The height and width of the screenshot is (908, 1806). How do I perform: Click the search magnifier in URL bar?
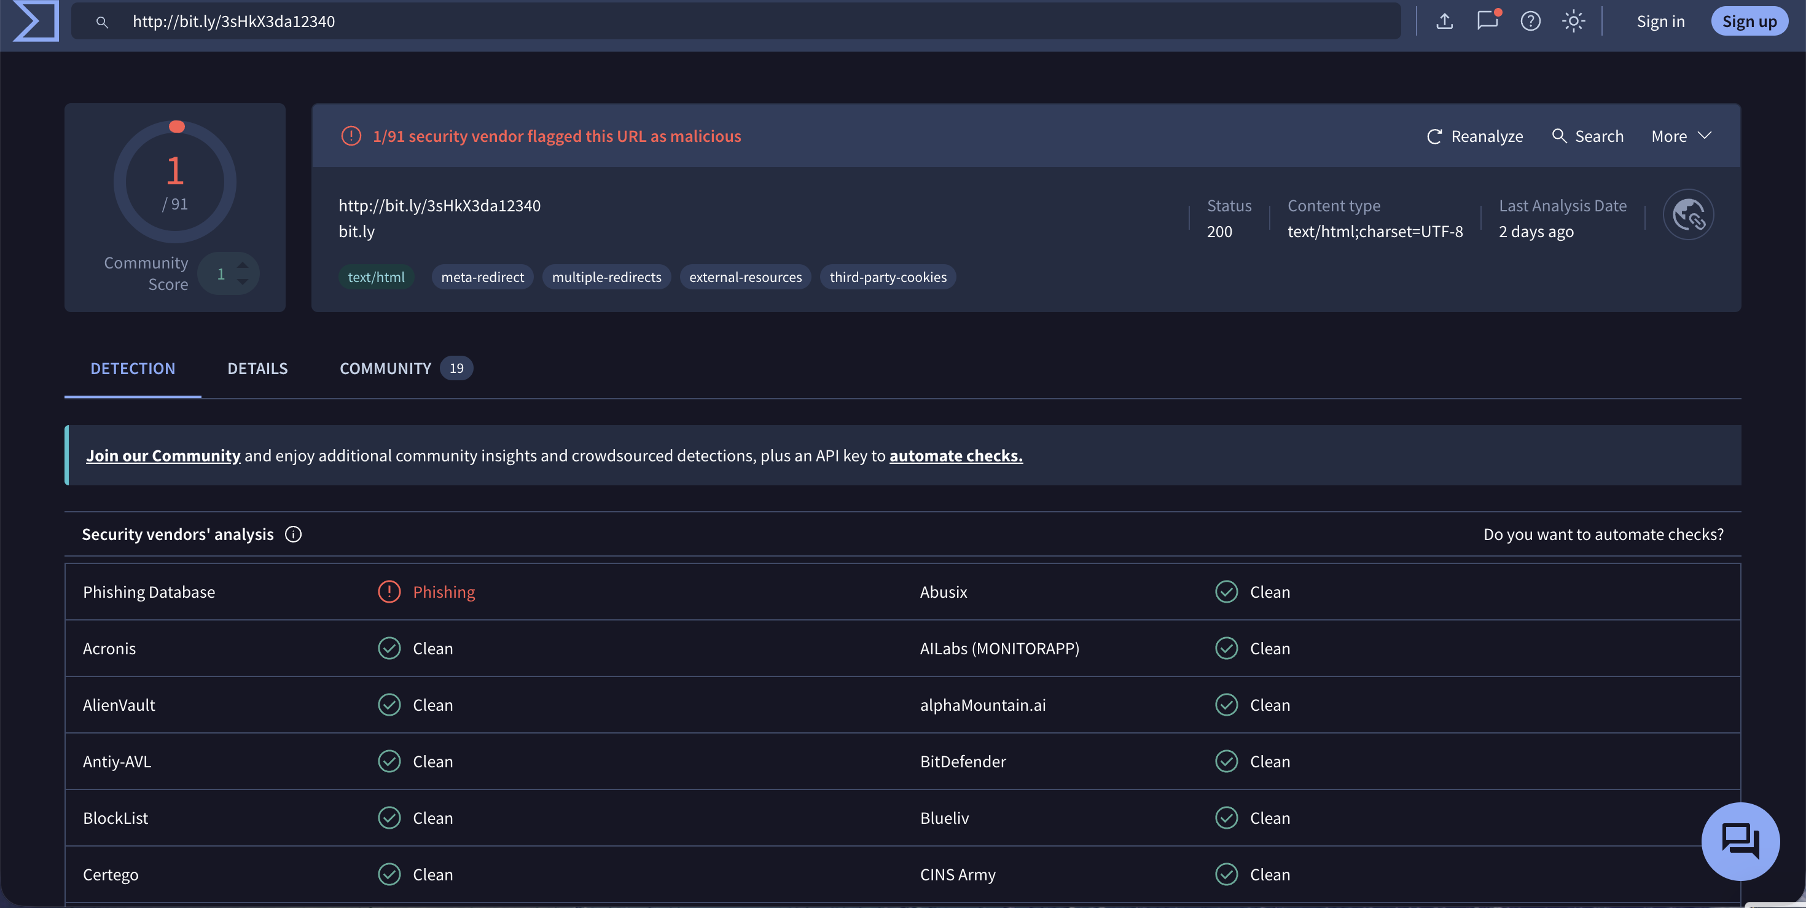[x=103, y=23]
